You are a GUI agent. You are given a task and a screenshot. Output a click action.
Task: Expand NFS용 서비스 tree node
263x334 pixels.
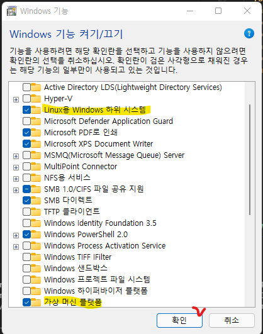16,179
